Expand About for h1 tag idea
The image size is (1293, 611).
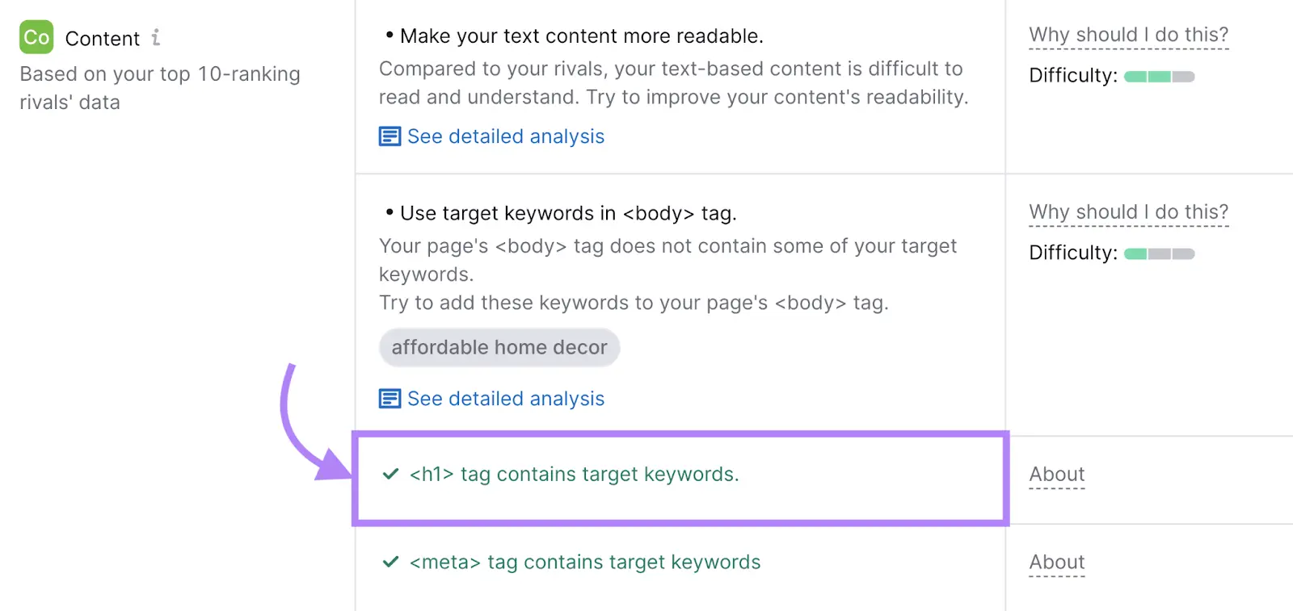(1055, 474)
